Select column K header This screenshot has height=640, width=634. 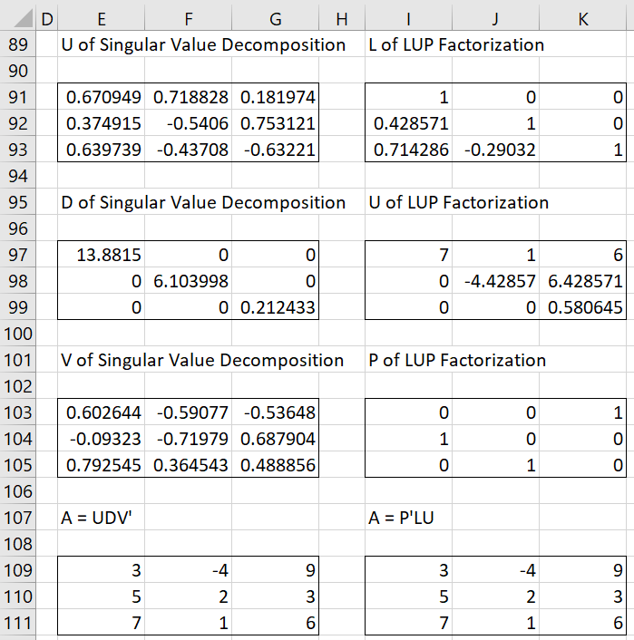pyautogui.click(x=582, y=19)
